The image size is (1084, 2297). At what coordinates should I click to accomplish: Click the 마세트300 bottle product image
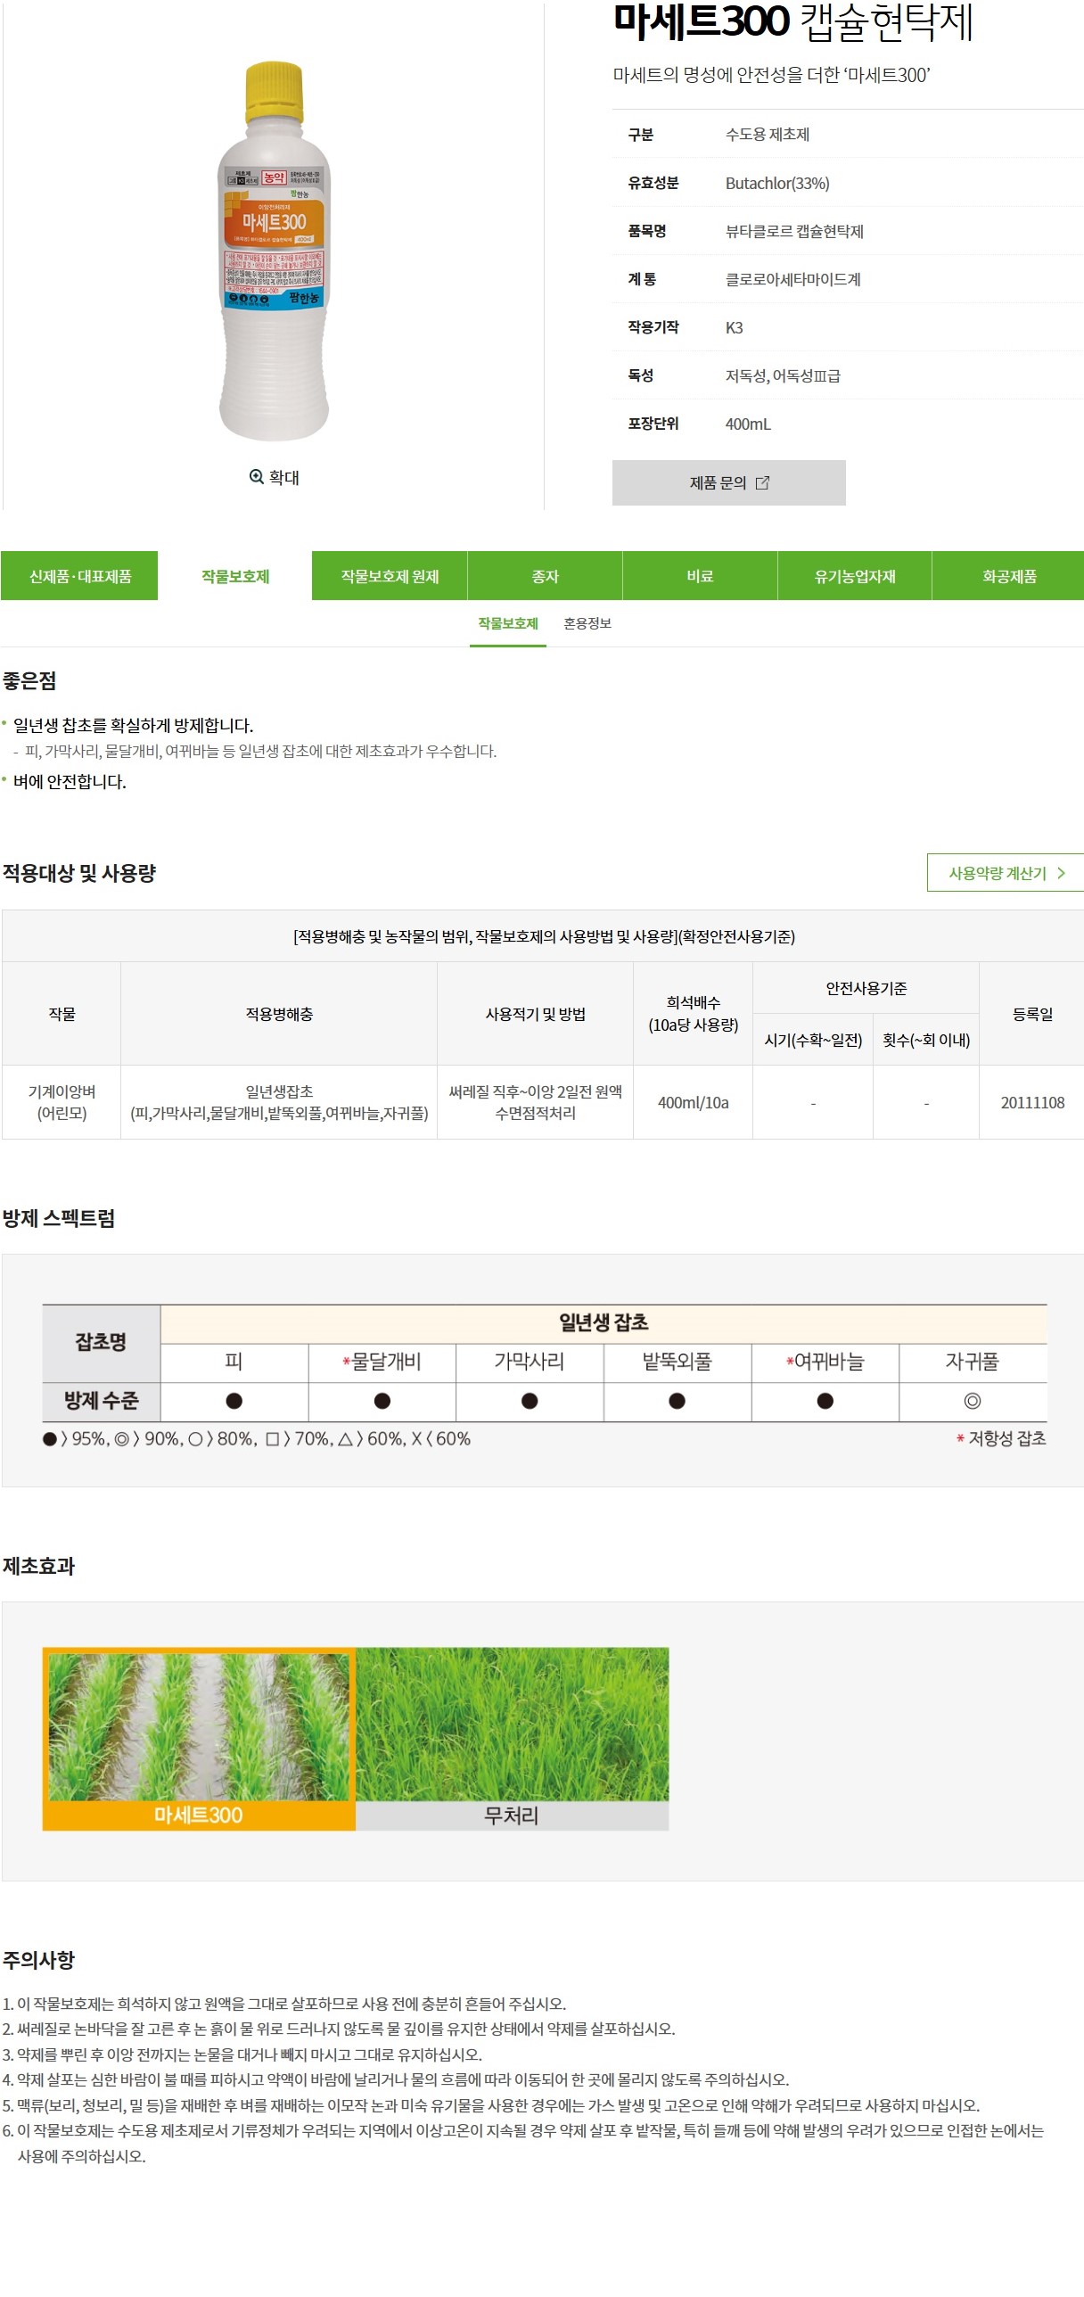coord(275,251)
